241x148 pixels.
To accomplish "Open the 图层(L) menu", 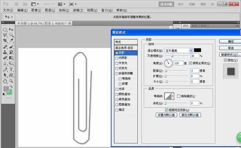I will point(50,10).
